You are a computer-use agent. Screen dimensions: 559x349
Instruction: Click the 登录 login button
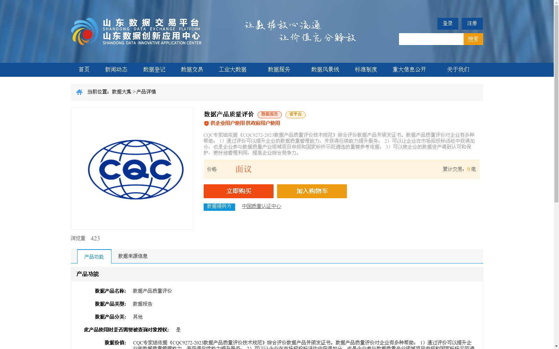[x=448, y=23]
